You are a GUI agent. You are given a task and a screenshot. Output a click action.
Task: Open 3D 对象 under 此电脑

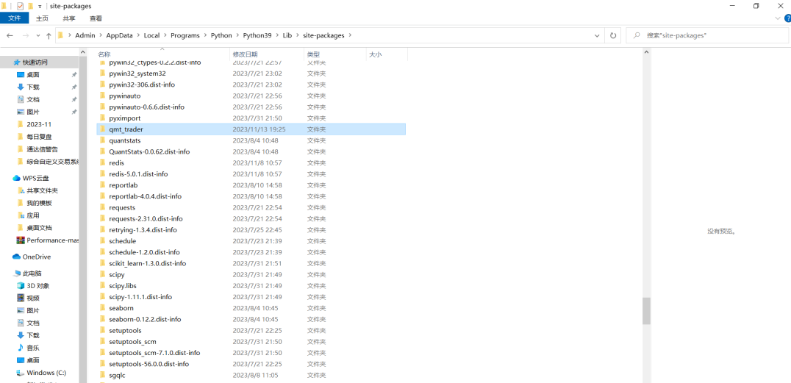(x=37, y=286)
